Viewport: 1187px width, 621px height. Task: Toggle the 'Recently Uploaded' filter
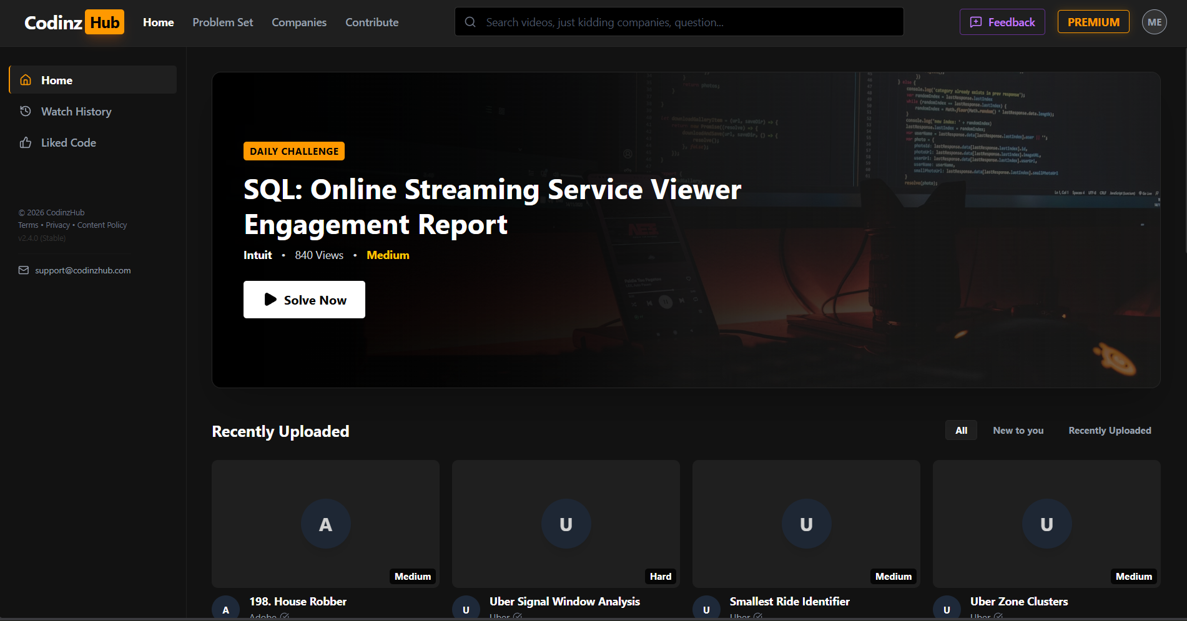click(x=1109, y=430)
